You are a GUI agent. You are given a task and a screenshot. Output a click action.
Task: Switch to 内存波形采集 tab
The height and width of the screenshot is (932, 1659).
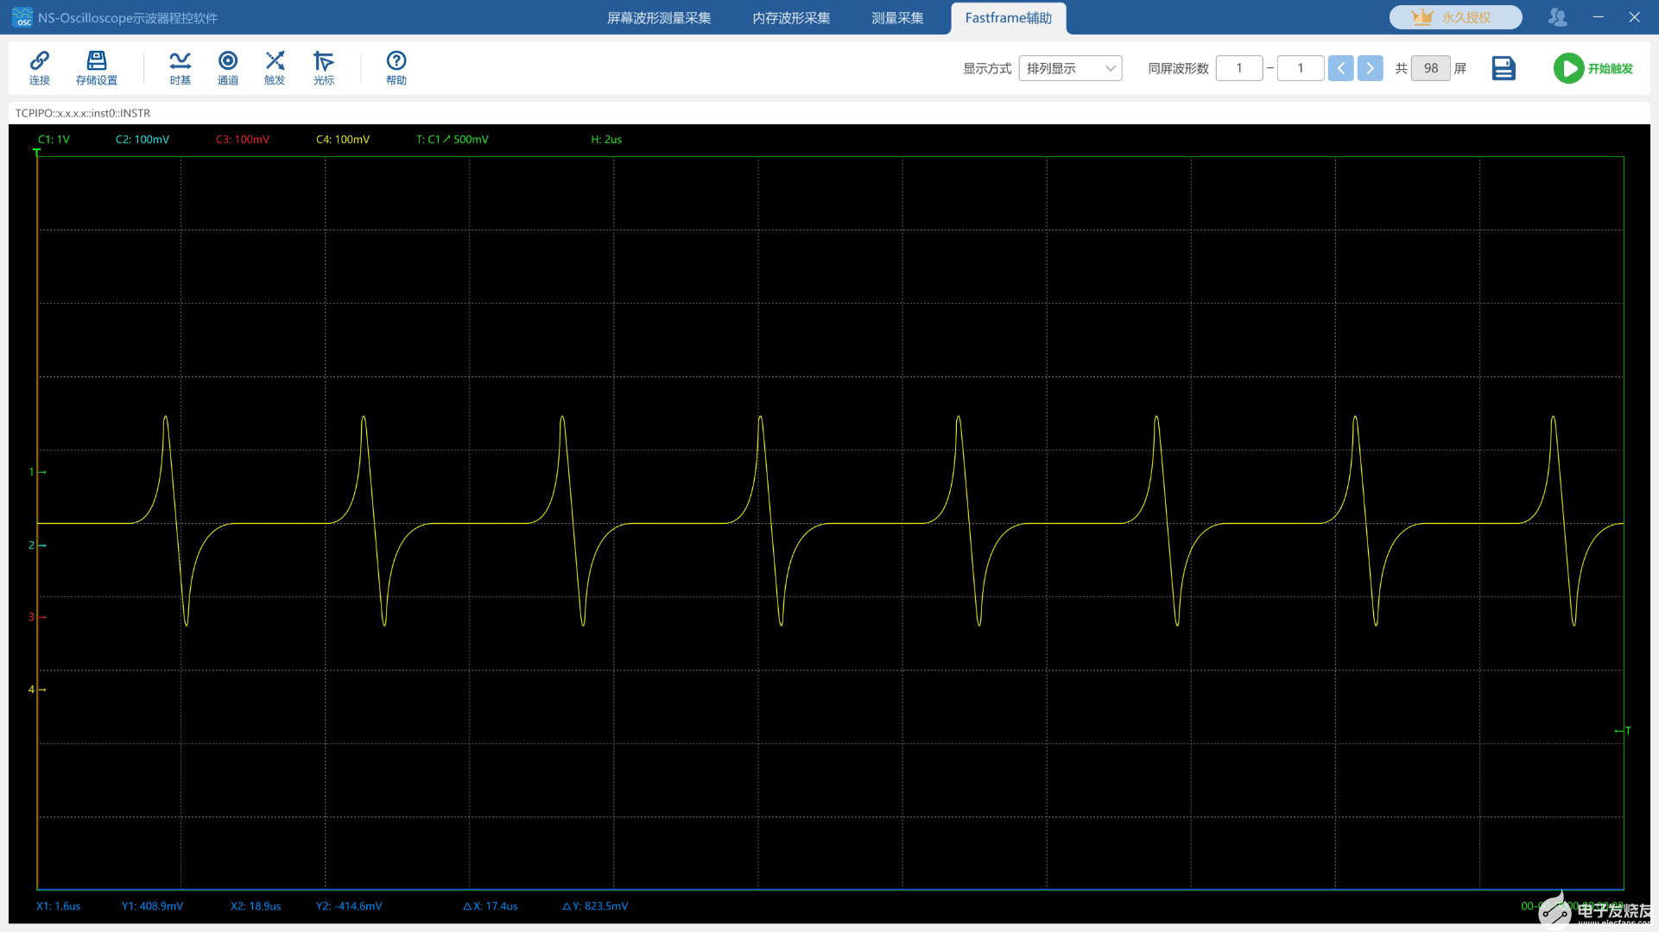791,18
